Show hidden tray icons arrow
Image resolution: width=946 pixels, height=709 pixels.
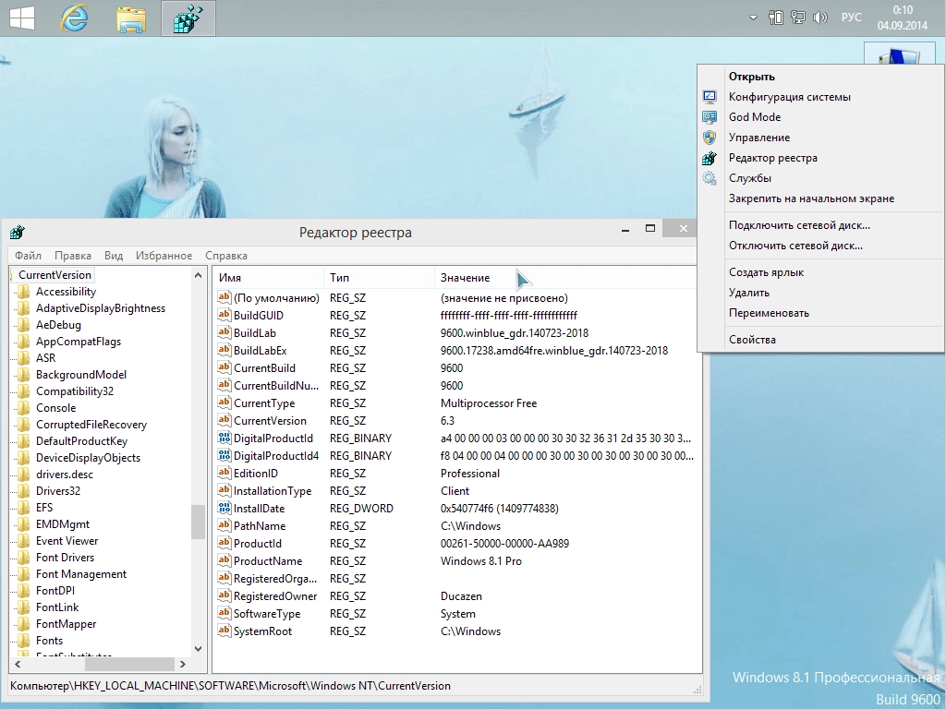tap(753, 18)
